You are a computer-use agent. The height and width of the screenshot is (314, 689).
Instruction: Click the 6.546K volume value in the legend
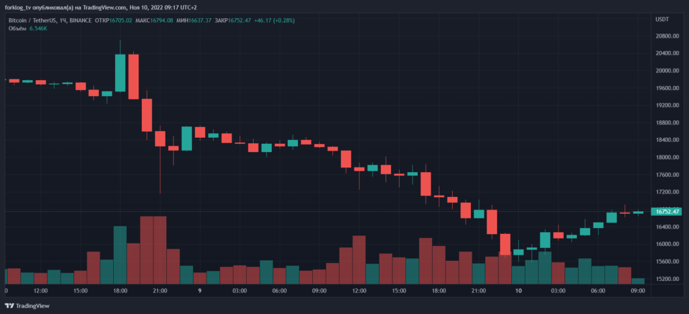(38, 28)
